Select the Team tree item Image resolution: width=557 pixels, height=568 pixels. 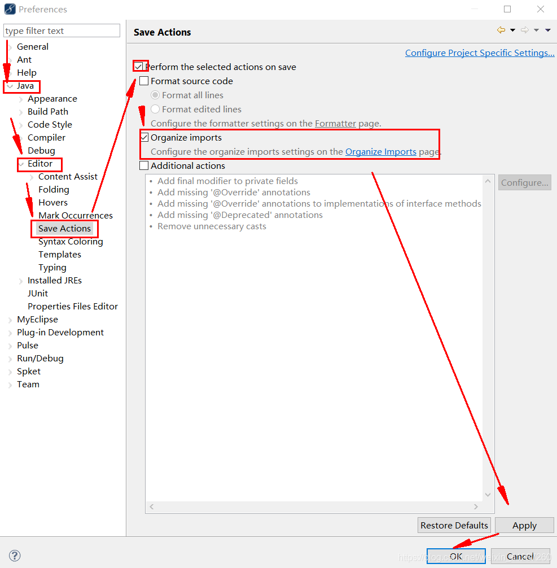click(x=28, y=385)
